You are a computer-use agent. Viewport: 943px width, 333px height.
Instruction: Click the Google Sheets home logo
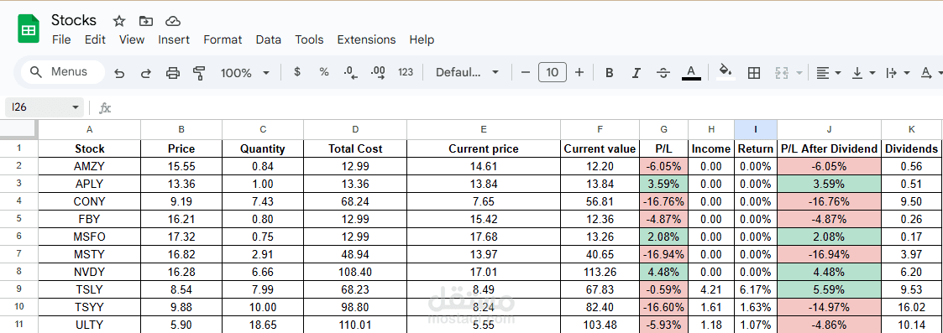point(29,29)
